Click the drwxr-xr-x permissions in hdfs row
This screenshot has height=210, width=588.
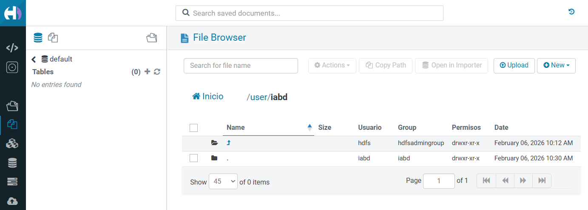pyautogui.click(x=466, y=143)
